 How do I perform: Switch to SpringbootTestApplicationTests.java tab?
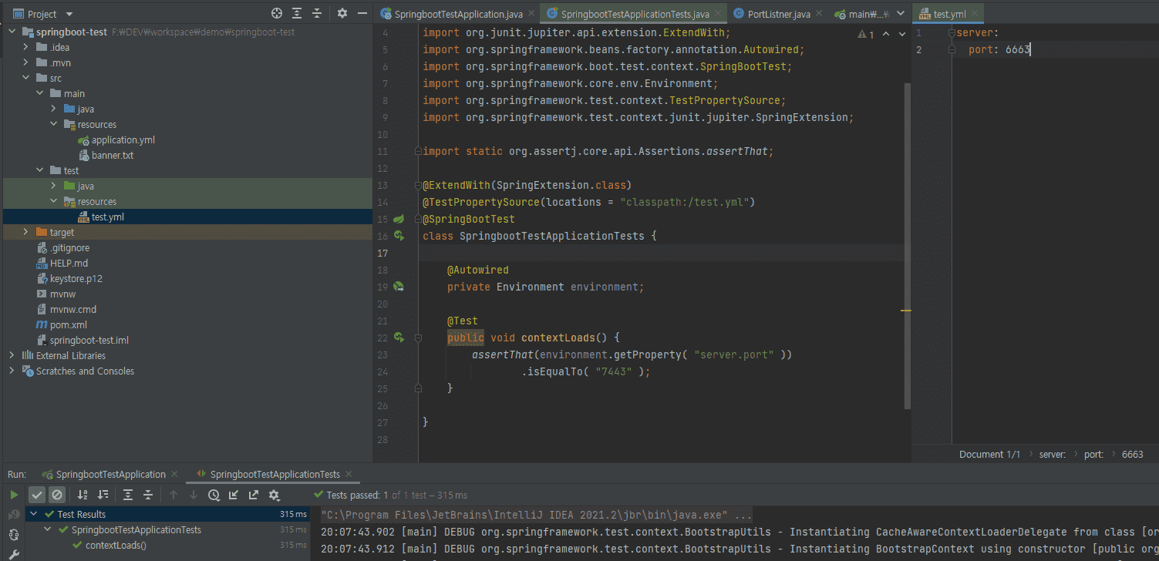pos(635,14)
